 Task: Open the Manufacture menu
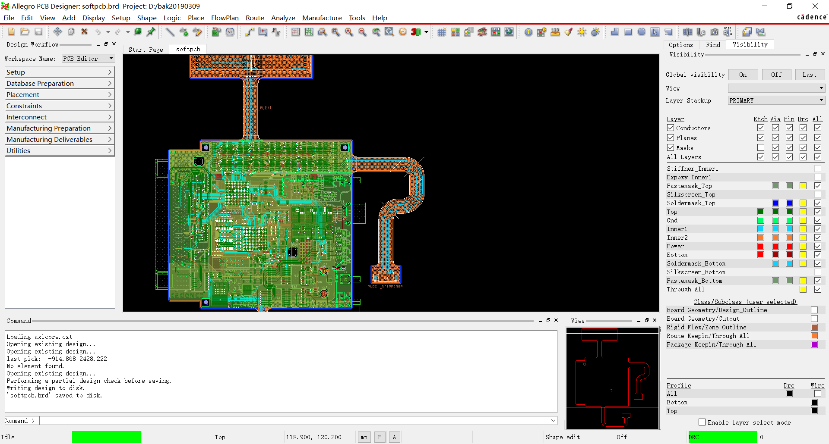pyautogui.click(x=322, y=18)
